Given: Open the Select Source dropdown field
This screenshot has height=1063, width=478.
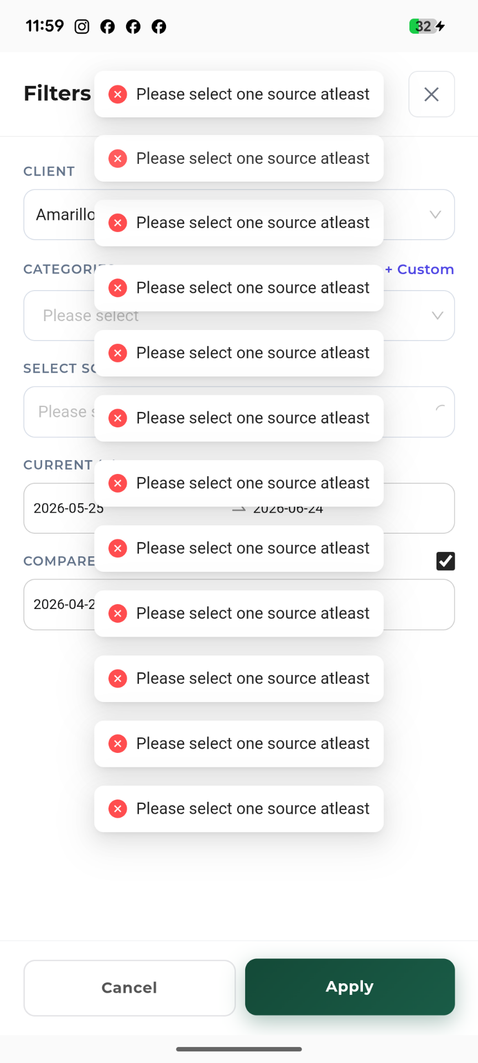Looking at the screenshot, I should (239, 412).
